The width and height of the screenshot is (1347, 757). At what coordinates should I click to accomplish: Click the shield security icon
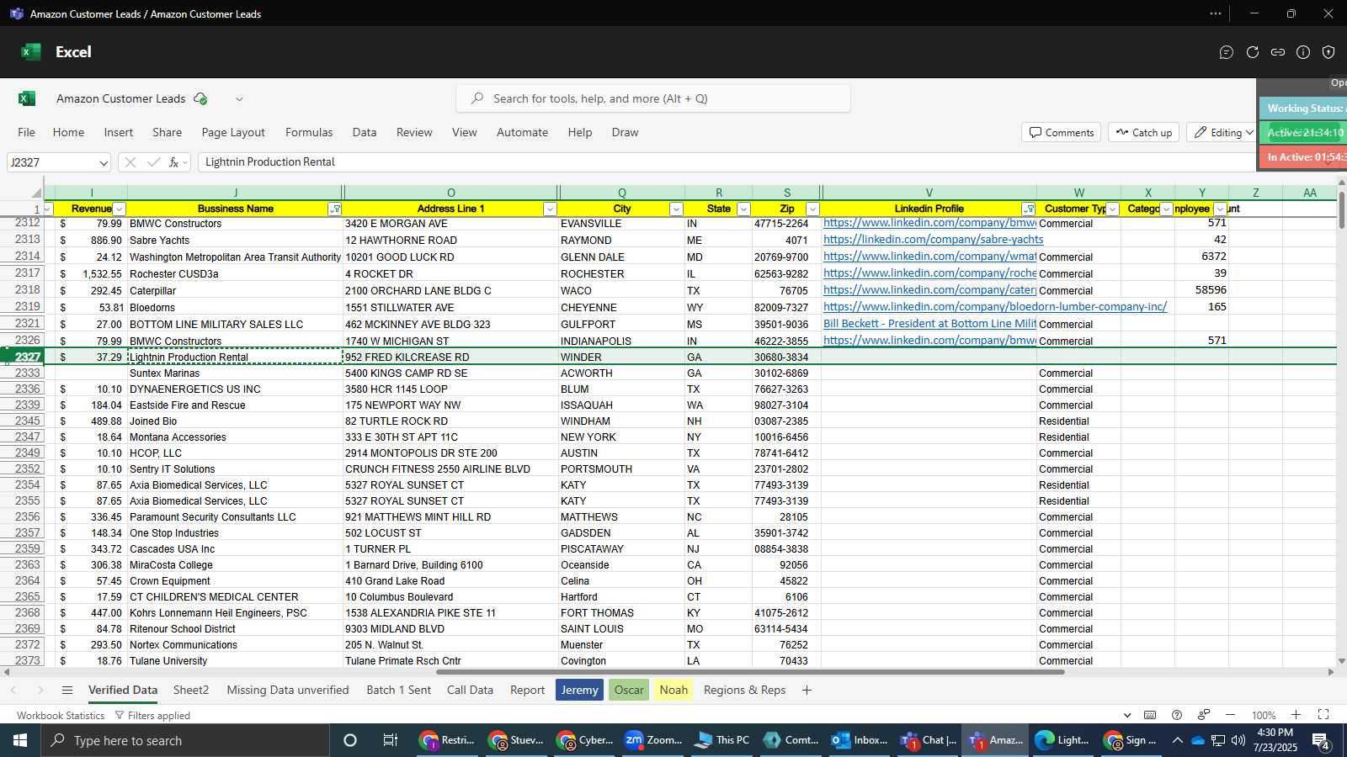(x=1328, y=52)
